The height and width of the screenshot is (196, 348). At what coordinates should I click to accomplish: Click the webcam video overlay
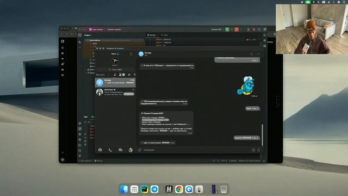312,29
